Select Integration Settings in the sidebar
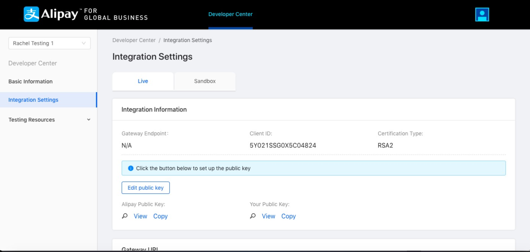The width and height of the screenshot is (530, 252). pyautogui.click(x=33, y=100)
